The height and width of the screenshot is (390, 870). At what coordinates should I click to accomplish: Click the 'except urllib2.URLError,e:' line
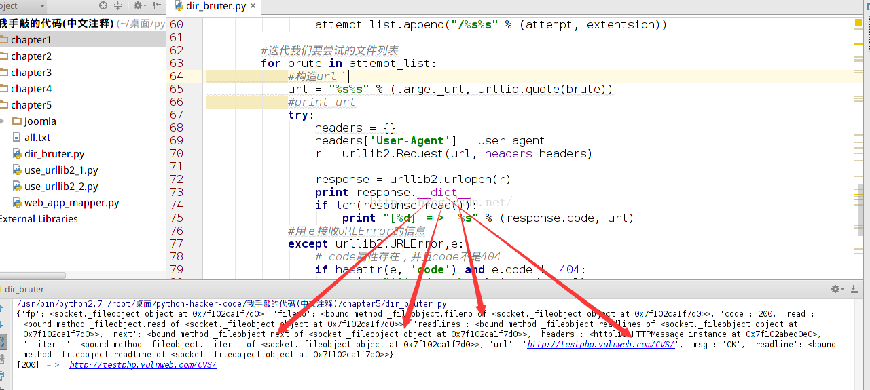(376, 244)
